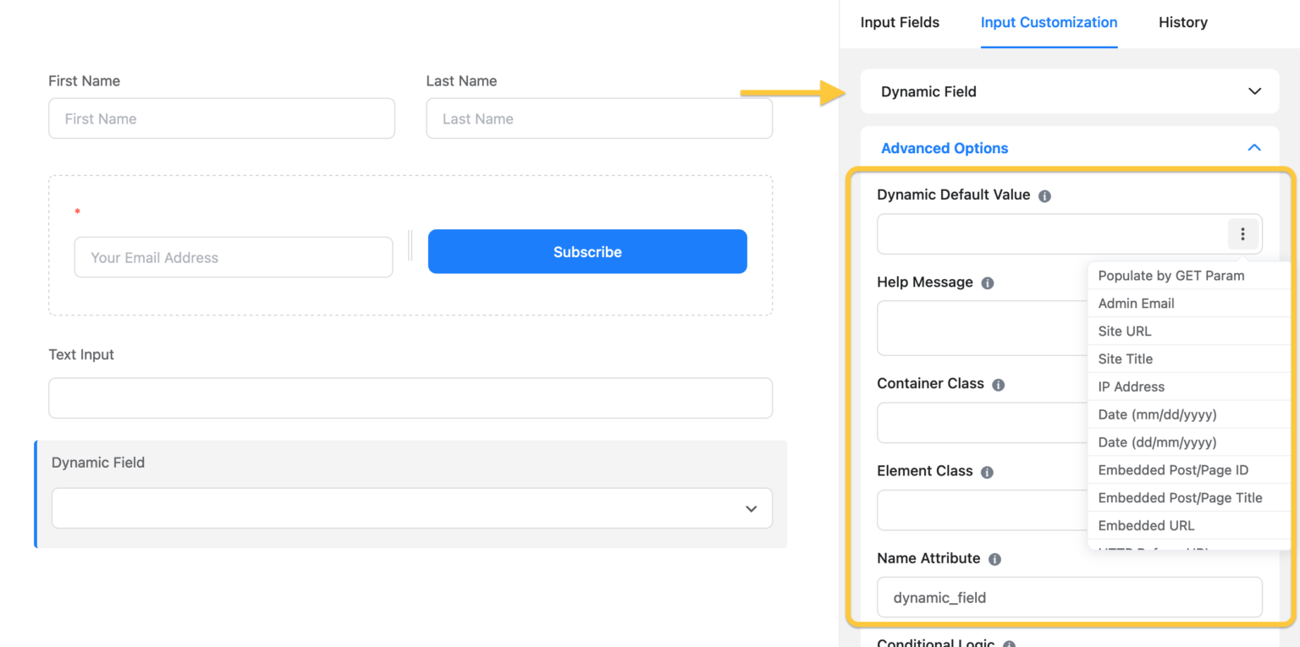1300x647 pixels.
Task: Choose Populate by GET Param option
Action: [1171, 276]
